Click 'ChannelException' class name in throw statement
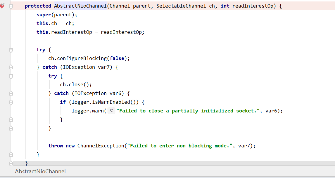 [101, 146]
